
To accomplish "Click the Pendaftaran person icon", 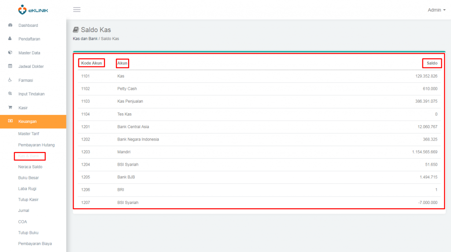I will (x=10, y=39).
